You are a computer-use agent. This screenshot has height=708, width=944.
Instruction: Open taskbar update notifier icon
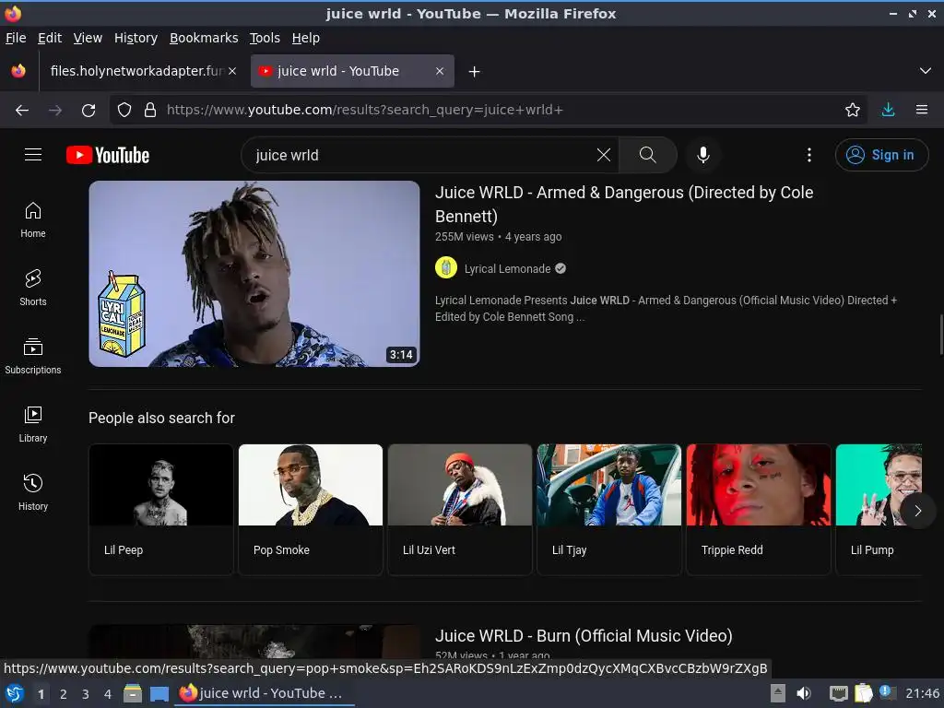point(886,692)
